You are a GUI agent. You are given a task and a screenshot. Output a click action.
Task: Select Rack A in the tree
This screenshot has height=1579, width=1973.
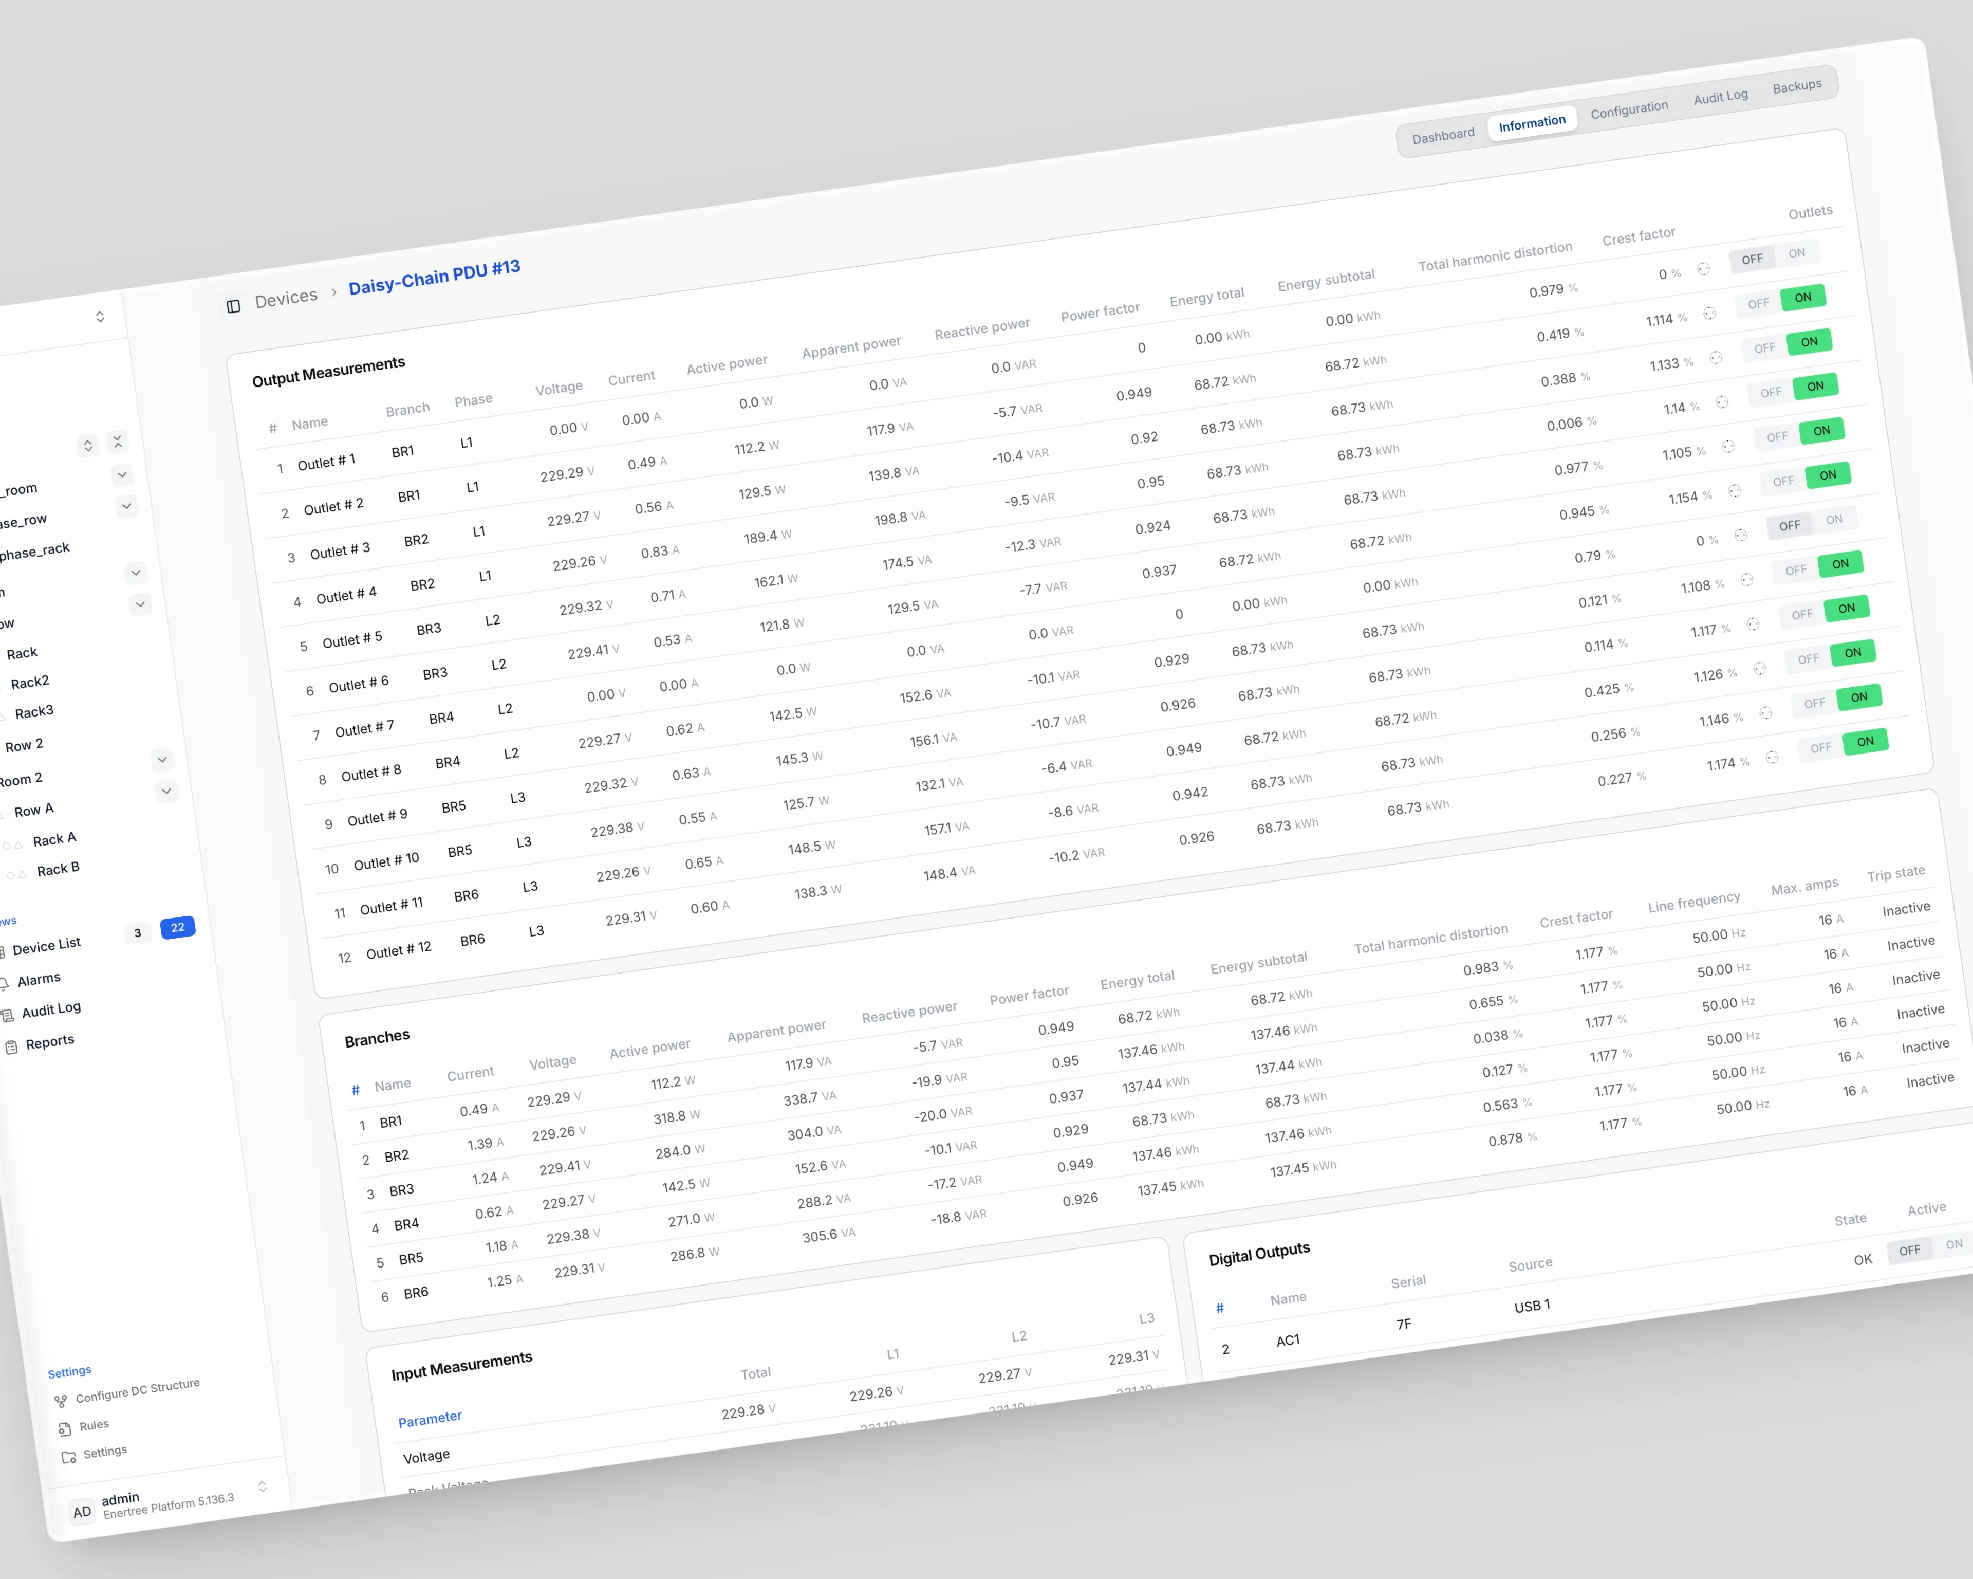tap(55, 839)
